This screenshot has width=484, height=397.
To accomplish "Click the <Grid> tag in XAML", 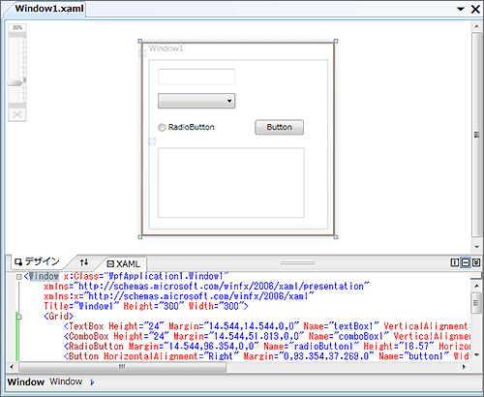I will (x=59, y=317).
